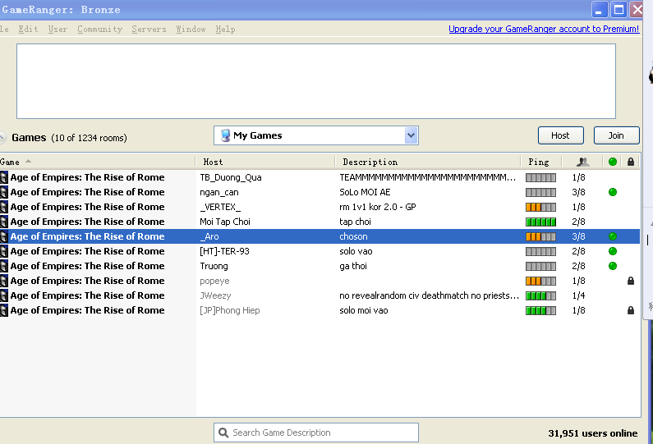The image size is (653, 444).
Task: Collapse the Games section disclosure arrow
Action: 2,138
